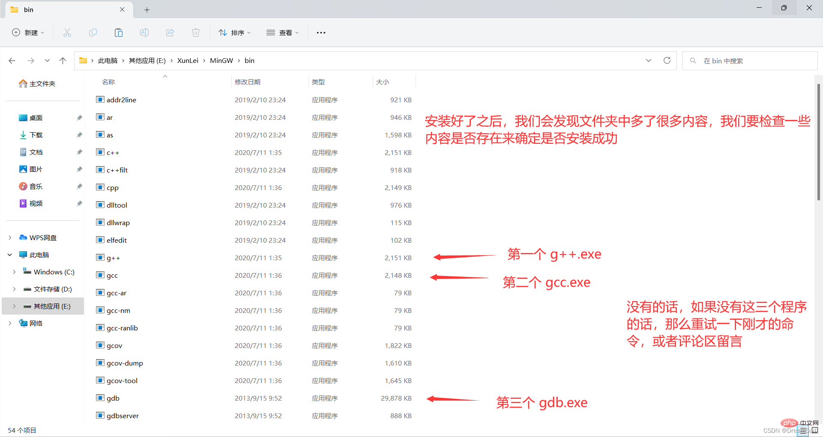
Task: Open the 查看 (View) dropdown
Action: tap(282, 32)
